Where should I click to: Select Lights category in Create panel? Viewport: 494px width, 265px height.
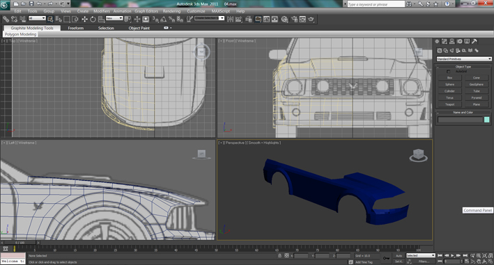pyautogui.click(x=451, y=50)
